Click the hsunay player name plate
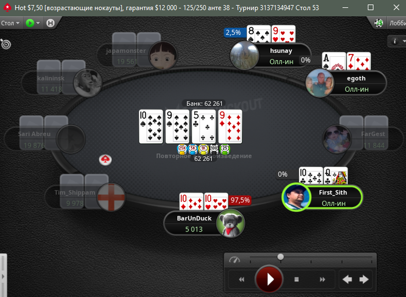The height and width of the screenshot is (297, 406). pyautogui.click(x=281, y=56)
